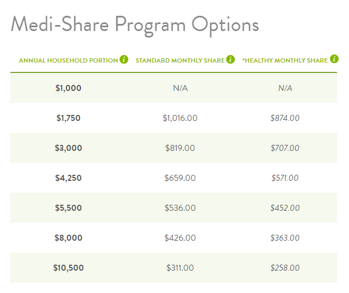Screen dimensions: 349x293
Task: Click the Healthy Monthly Share column header
Action: [285, 60]
